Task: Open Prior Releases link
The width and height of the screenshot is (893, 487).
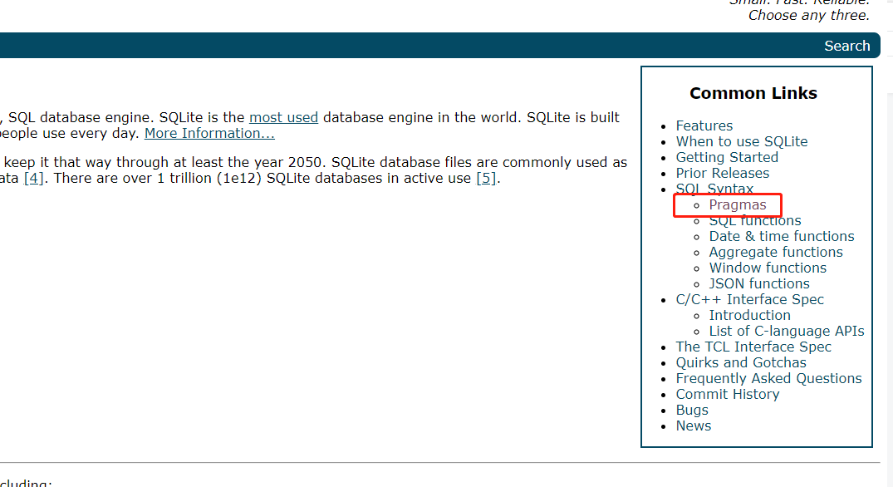Action: coord(722,173)
